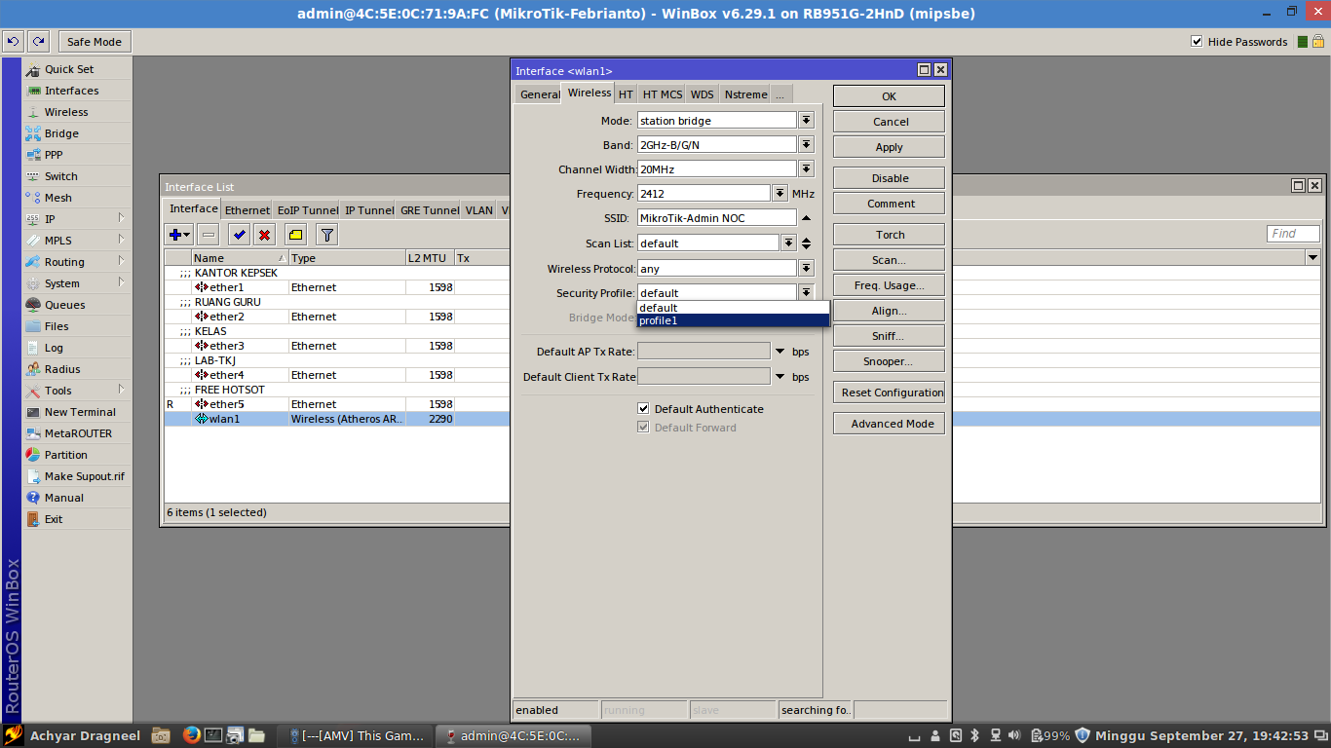Open Quick Set from the sidebar
1331x748 pixels.
coord(69,69)
